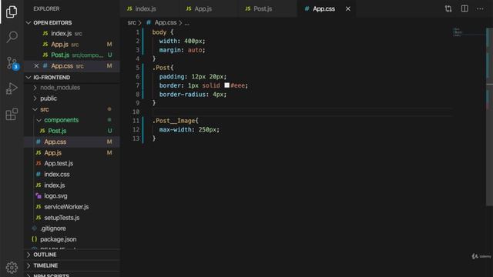Open the Run and Debug view
The height and width of the screenshot is (277, 493).
12,88
